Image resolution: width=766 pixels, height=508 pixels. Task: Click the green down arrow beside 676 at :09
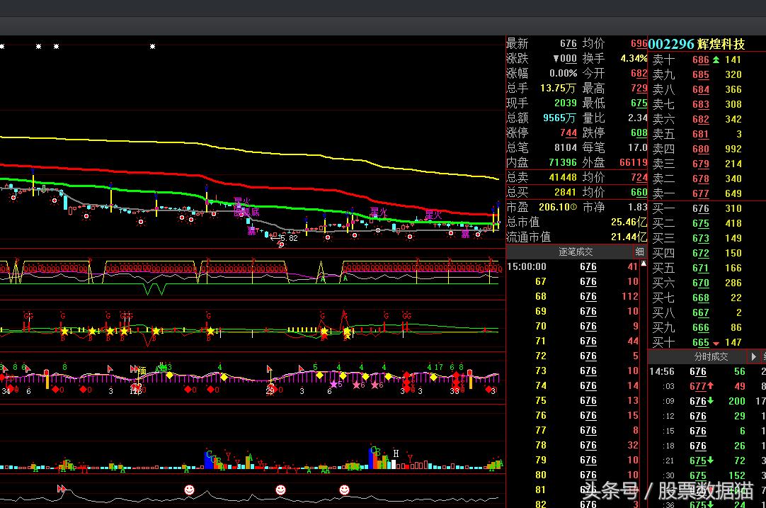pos(710,401)
